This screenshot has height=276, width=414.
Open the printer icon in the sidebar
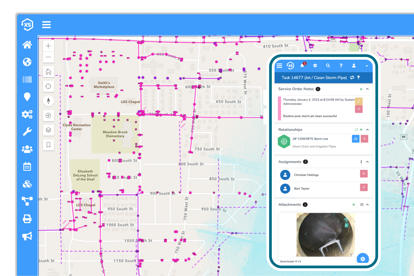pyautogui.click(x=27, y=219)
